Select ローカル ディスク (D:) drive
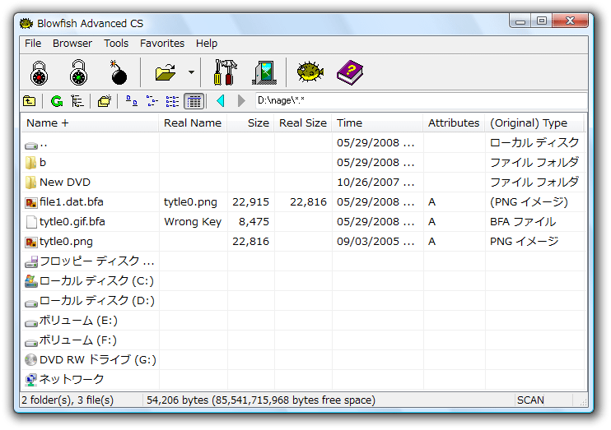The width and height of the screenshot is (611, 430). tap(89, 301)
